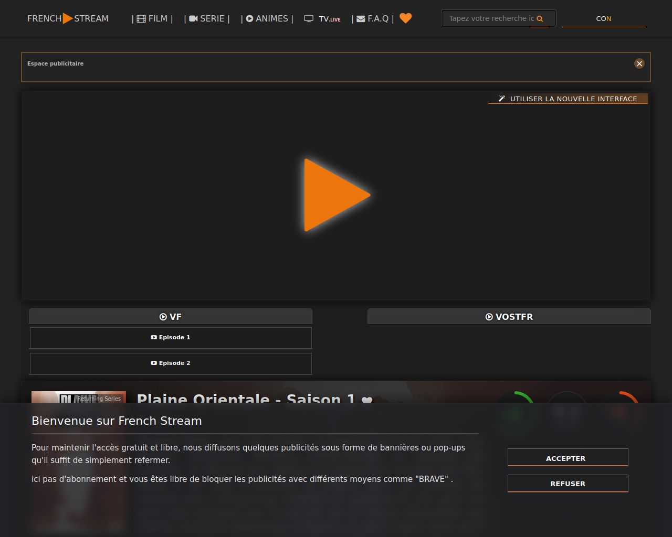672x537 pixels.
Task: Click the Bienvenue sur French Stream heading
Action: [x=117, y=421]
